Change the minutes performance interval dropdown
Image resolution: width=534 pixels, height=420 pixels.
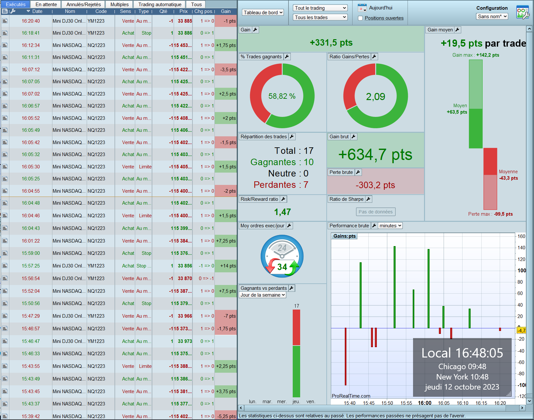390,226
